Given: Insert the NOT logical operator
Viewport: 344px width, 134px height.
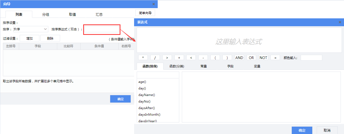Looking at the screenshot, I should [x=263, y=58].
